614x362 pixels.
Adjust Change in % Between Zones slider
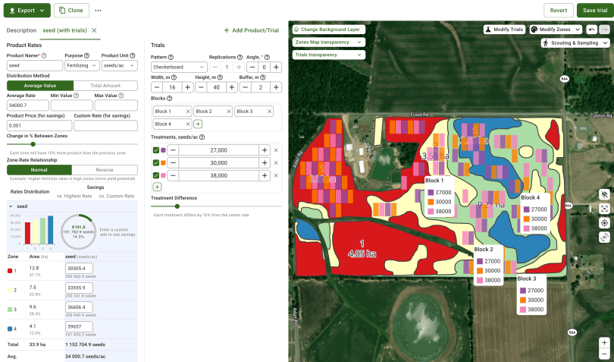(x=33, y=144)
